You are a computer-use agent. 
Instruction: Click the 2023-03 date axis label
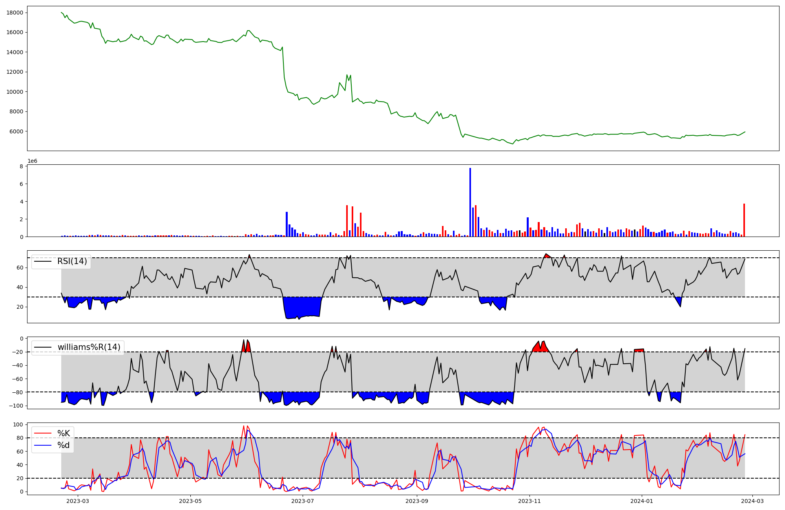click(x=78, y=501)
